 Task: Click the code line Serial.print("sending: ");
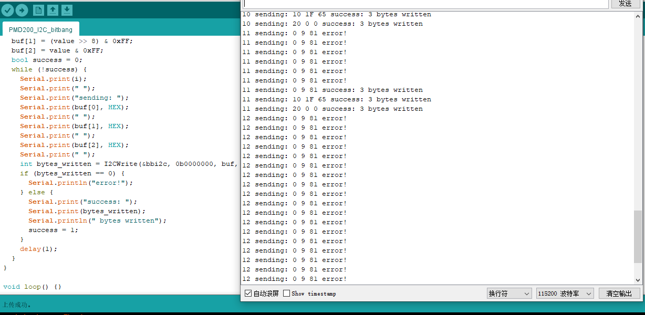point(74,98)
